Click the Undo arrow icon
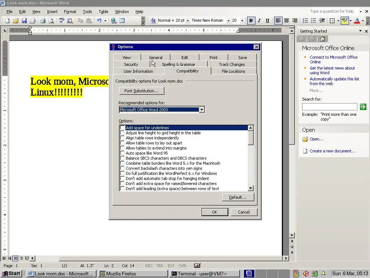Screen dimensions: 370x278 tap(99, 21)
